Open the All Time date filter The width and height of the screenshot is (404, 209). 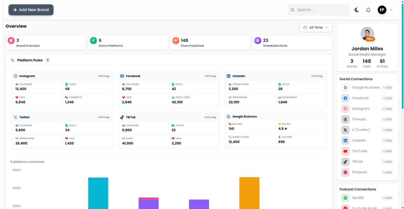pyautogui.click(x=316, y=27)
